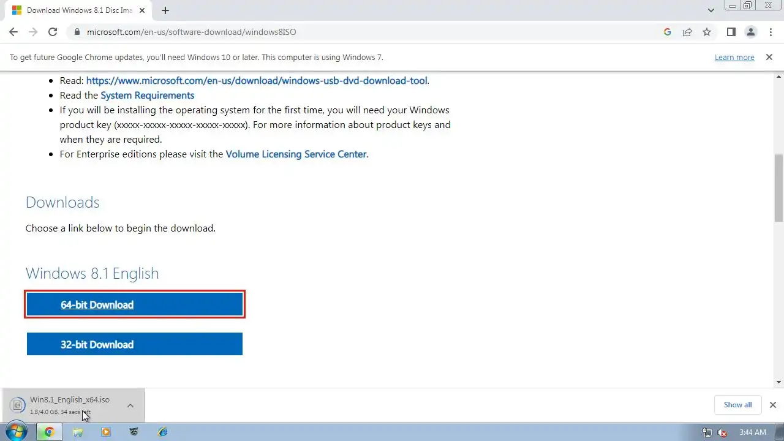Go back to the previous page
This screenshot has width=784, height=441.
click(13, 32)
